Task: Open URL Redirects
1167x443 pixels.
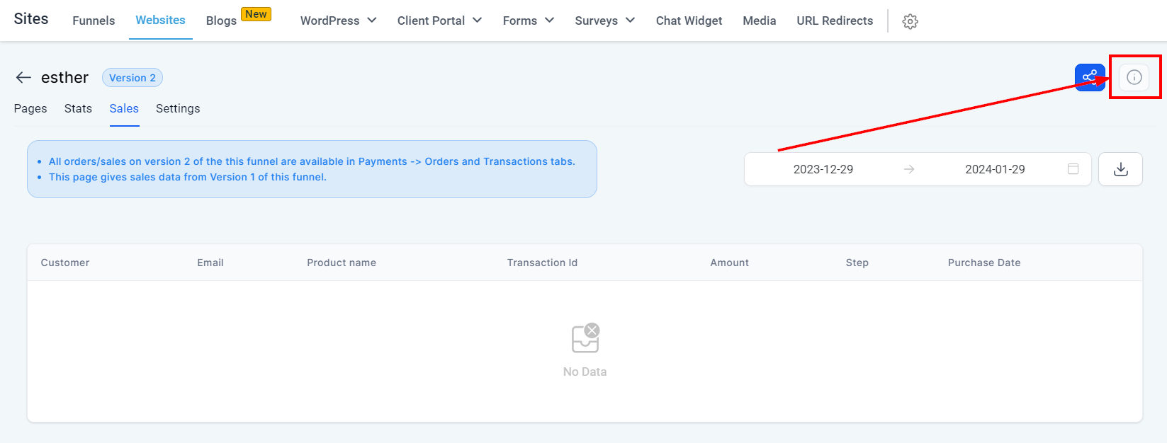Action: coord(835,21)
